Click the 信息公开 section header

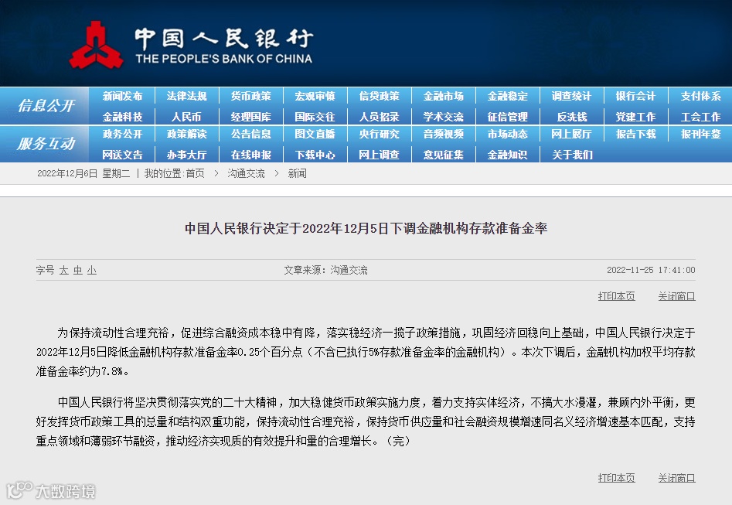(46, 106)
